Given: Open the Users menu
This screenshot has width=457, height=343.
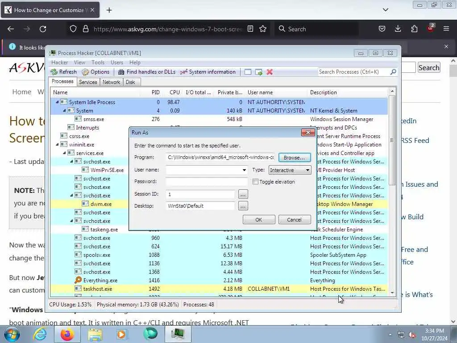Looking at the screenshot, I should click(x=116, y=63).
